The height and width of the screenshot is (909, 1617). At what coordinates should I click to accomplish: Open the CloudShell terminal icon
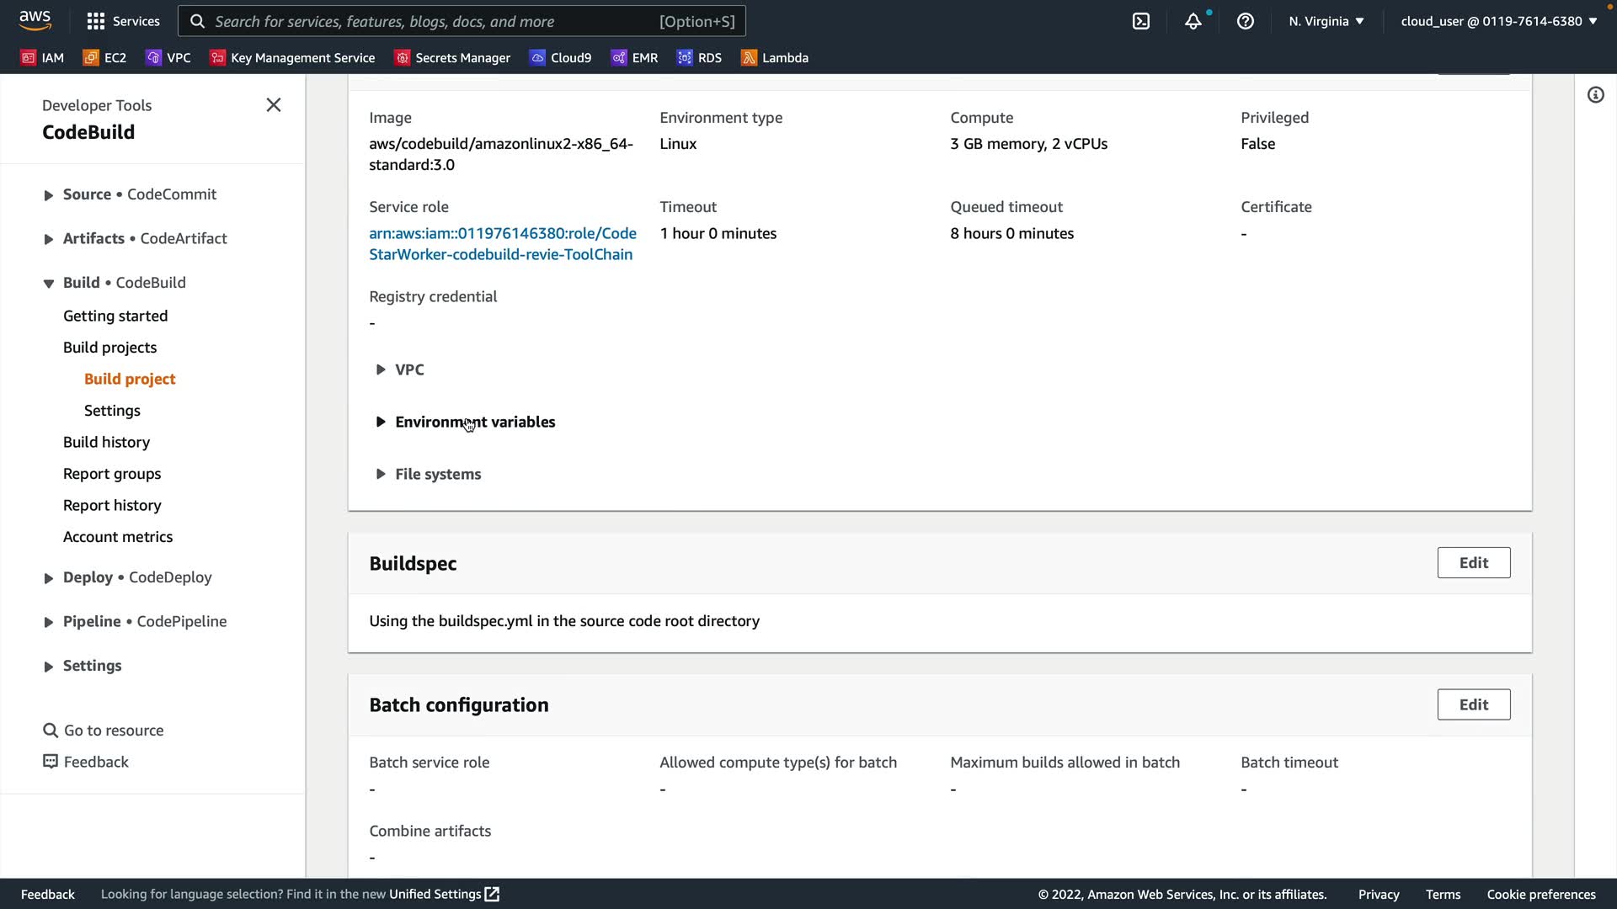click(x=1141, y=21)
